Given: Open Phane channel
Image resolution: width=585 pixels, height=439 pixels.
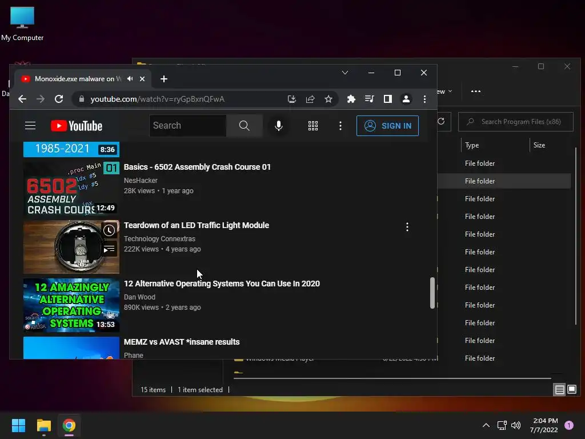Looking at the screenshot, I should tap(134, 355).
